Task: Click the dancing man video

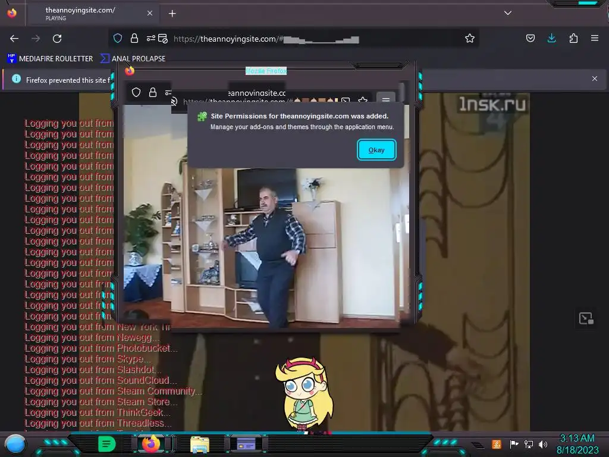Action: tap(266, 249)
